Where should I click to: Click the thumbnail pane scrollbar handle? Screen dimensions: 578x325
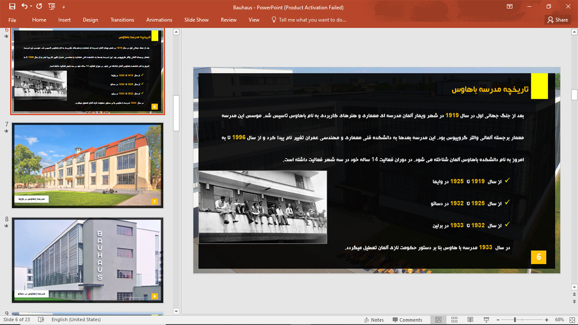[x=176, y=113]
